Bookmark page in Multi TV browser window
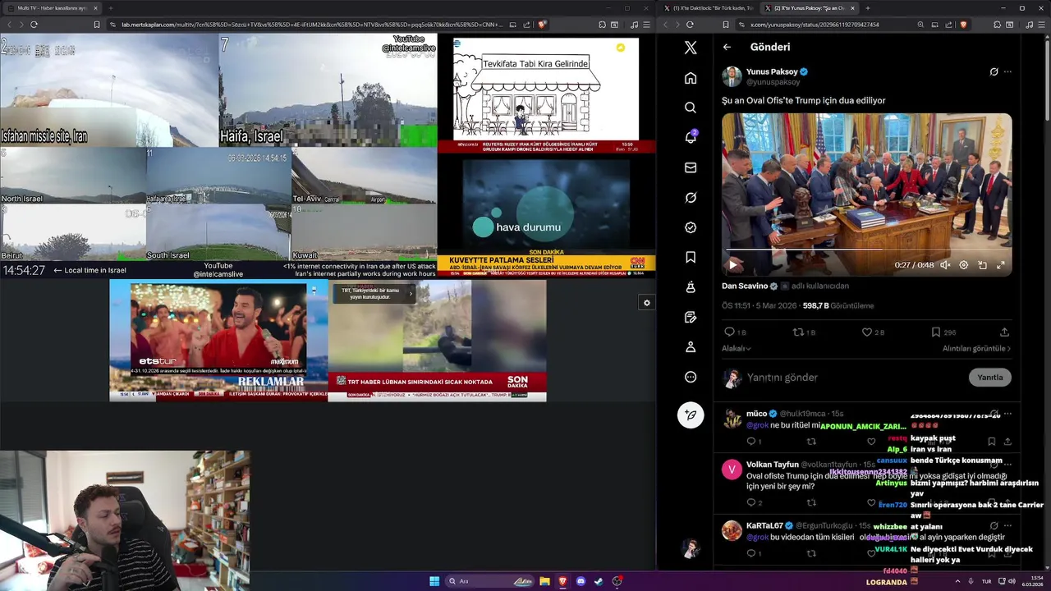The width and height of the screenshot is (1051, 591). coord(96,25)
